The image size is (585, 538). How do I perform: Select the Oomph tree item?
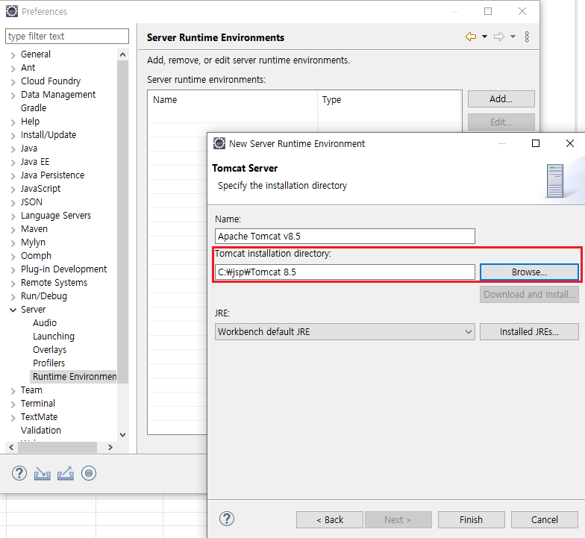[x=36, y=255]
